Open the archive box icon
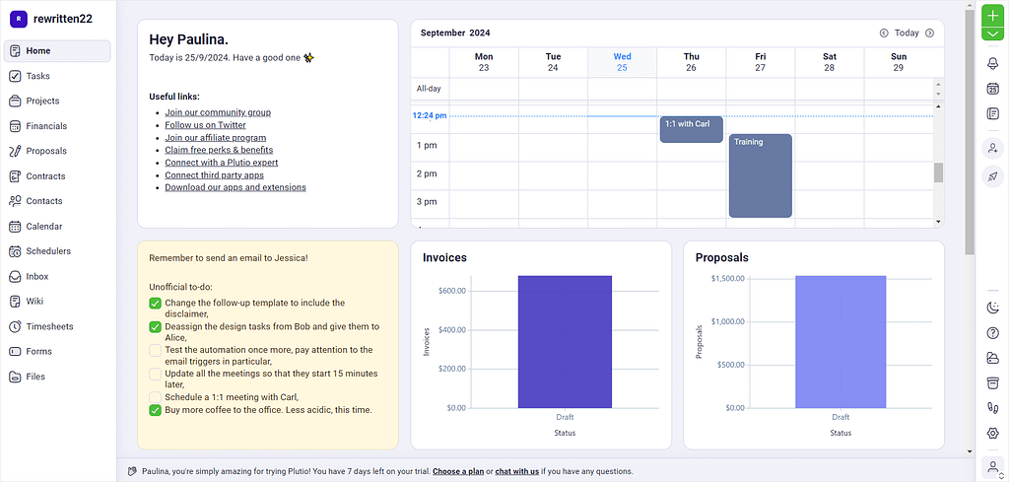The image size is (1009, 482). point(992,382)
